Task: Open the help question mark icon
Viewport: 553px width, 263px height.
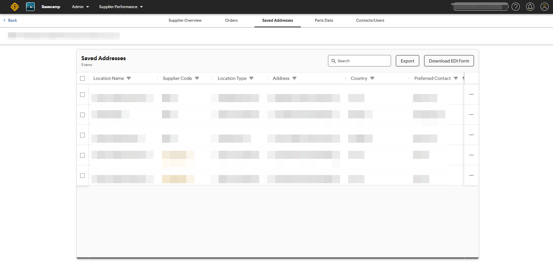Action: coord(515,7)
